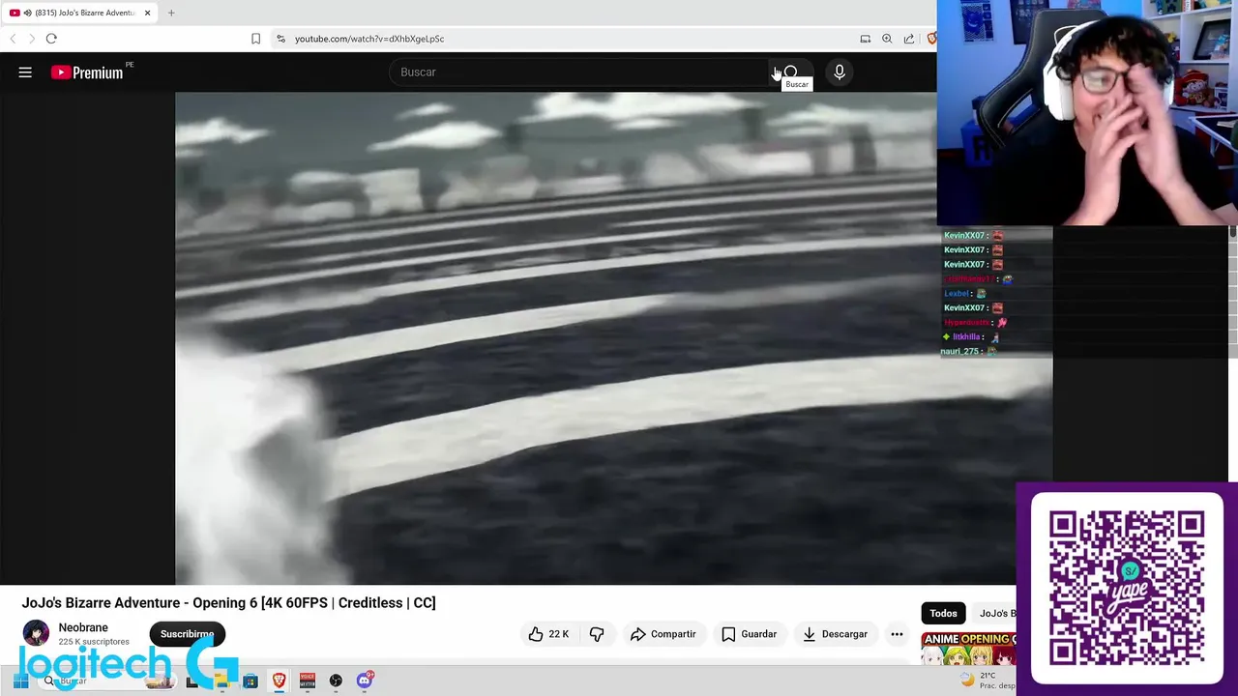This screenshot has height=696, width=1238.
Task: Open the cast media icon in address bar
Action: pyautogui.click(x=865, y=39)
